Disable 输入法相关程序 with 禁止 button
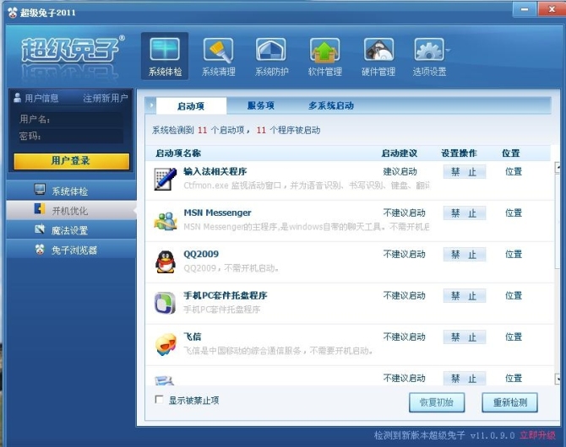566x447 pixels. point(465,172)
